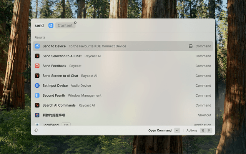Click the Return key hint button
246x154 pixels.
(177, 131)
